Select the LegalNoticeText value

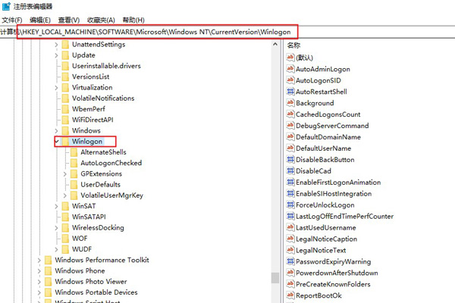(x=321, y=250)
